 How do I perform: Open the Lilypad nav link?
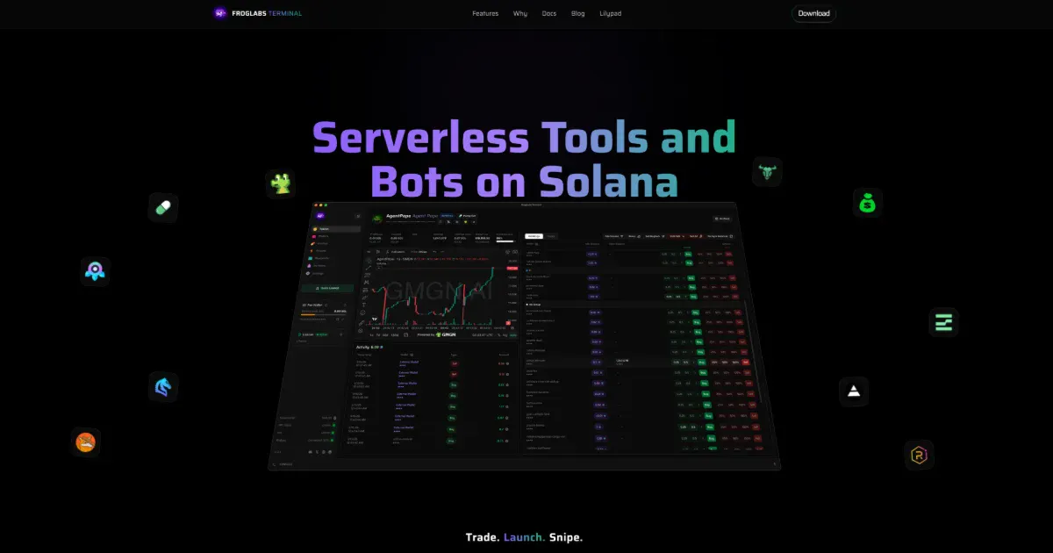coord(612,14)
